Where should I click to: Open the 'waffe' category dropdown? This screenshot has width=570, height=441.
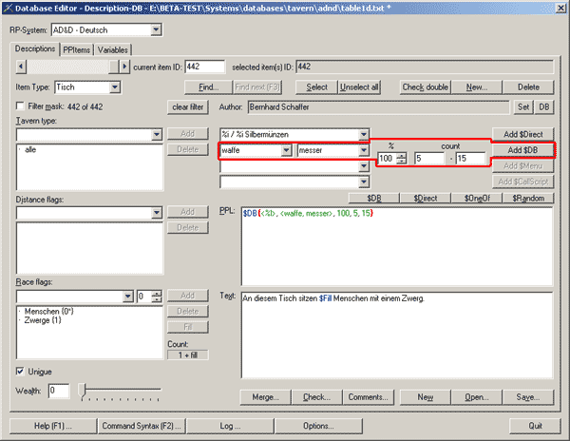coord(286,151)
